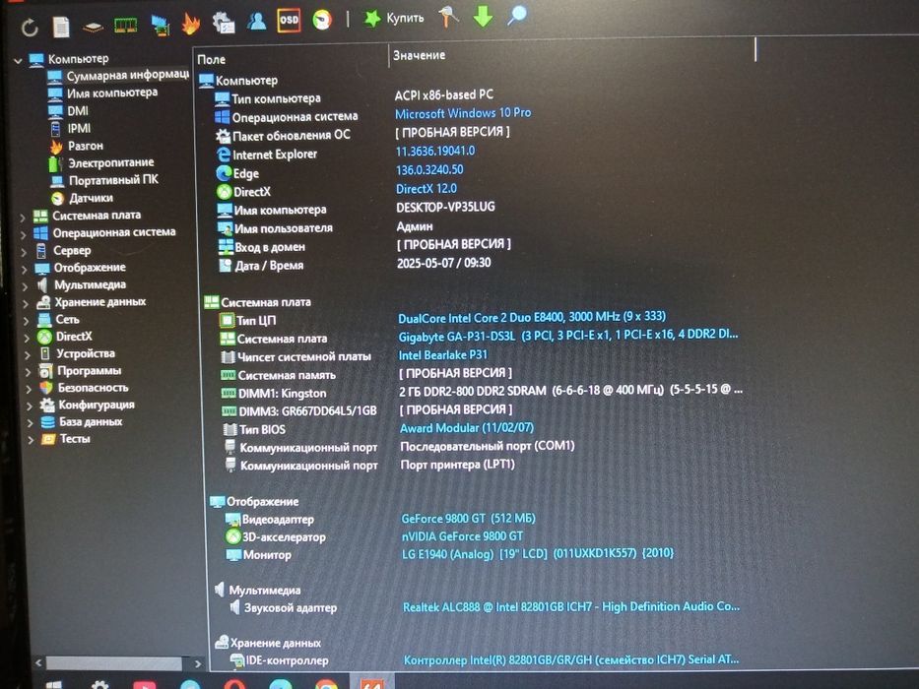This screenshot has width=919, height=689.
Task: Open the blue monitor diagnostics toolbar icon
Action: coord(160,25)
